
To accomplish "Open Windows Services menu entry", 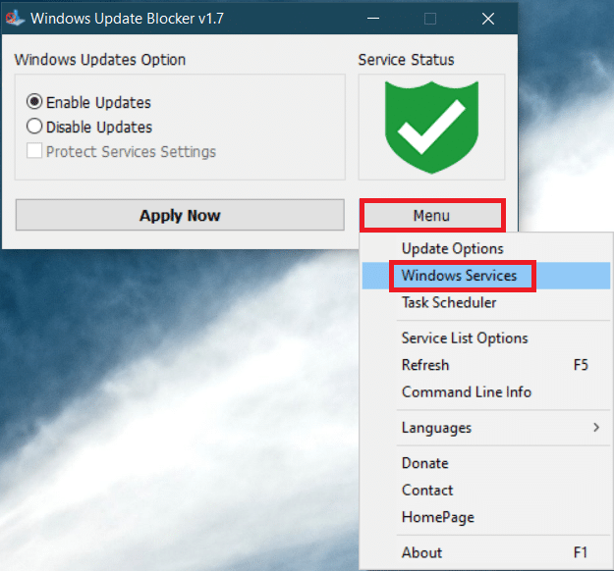I will pos(486,276).
